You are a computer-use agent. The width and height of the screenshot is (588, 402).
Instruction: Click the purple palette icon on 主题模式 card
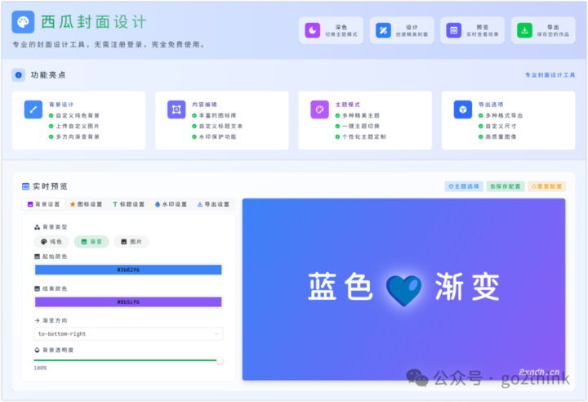pyautogui.click(x=319, y=109)
